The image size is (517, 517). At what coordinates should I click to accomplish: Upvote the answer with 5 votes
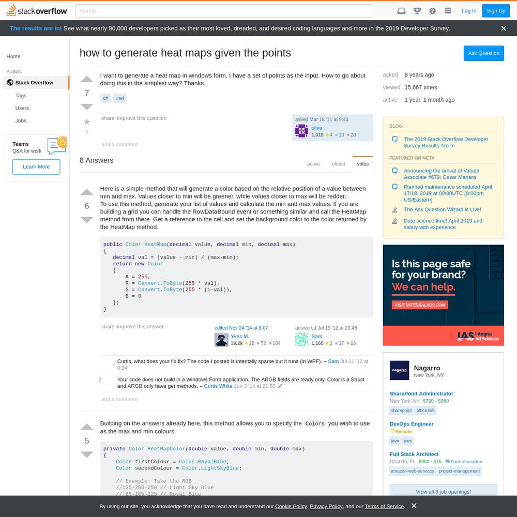click(87, 427)
